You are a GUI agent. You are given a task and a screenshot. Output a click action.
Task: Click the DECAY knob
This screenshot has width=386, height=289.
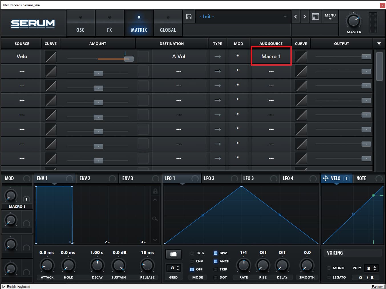click(x=97, y=265)
